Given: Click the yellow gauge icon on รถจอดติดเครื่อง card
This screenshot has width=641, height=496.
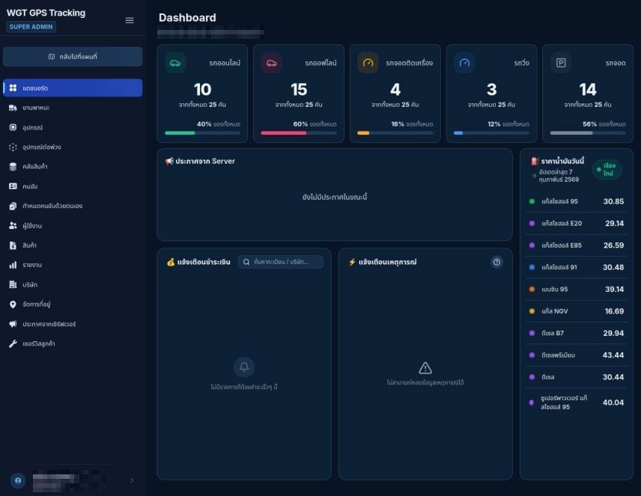Looking at the screenshot, I should [x=368, y=63].
